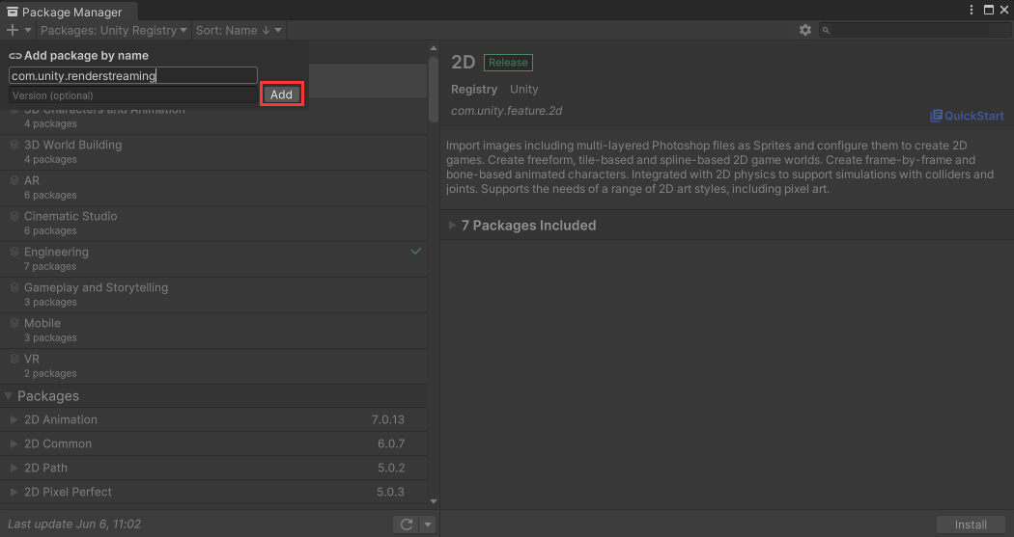
Task: Click the window kebab menu icon
Action: pos(972,10)
